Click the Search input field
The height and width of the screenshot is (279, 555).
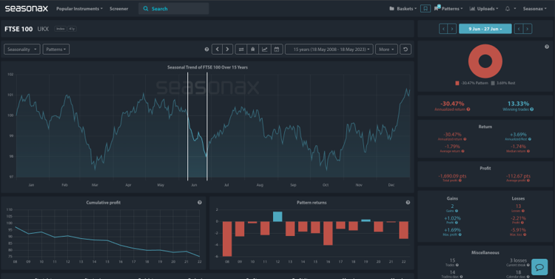(x=173, y=8)
